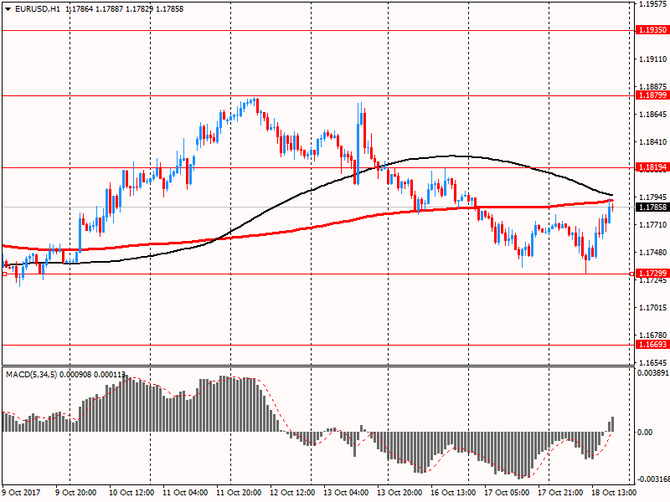Screen dimensions: 670x502
Task: Click the 17 Oct 05:00 time label
Action: 507,493
